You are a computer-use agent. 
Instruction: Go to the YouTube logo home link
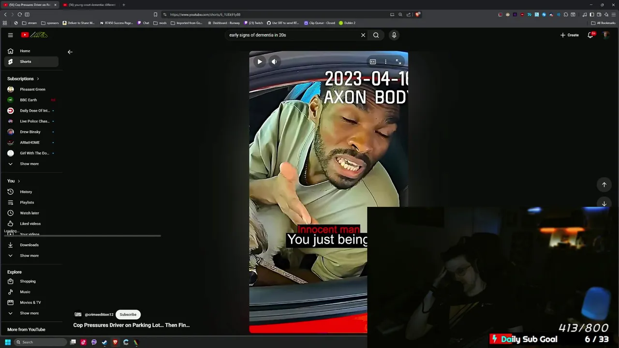click(x=34, y=35)
